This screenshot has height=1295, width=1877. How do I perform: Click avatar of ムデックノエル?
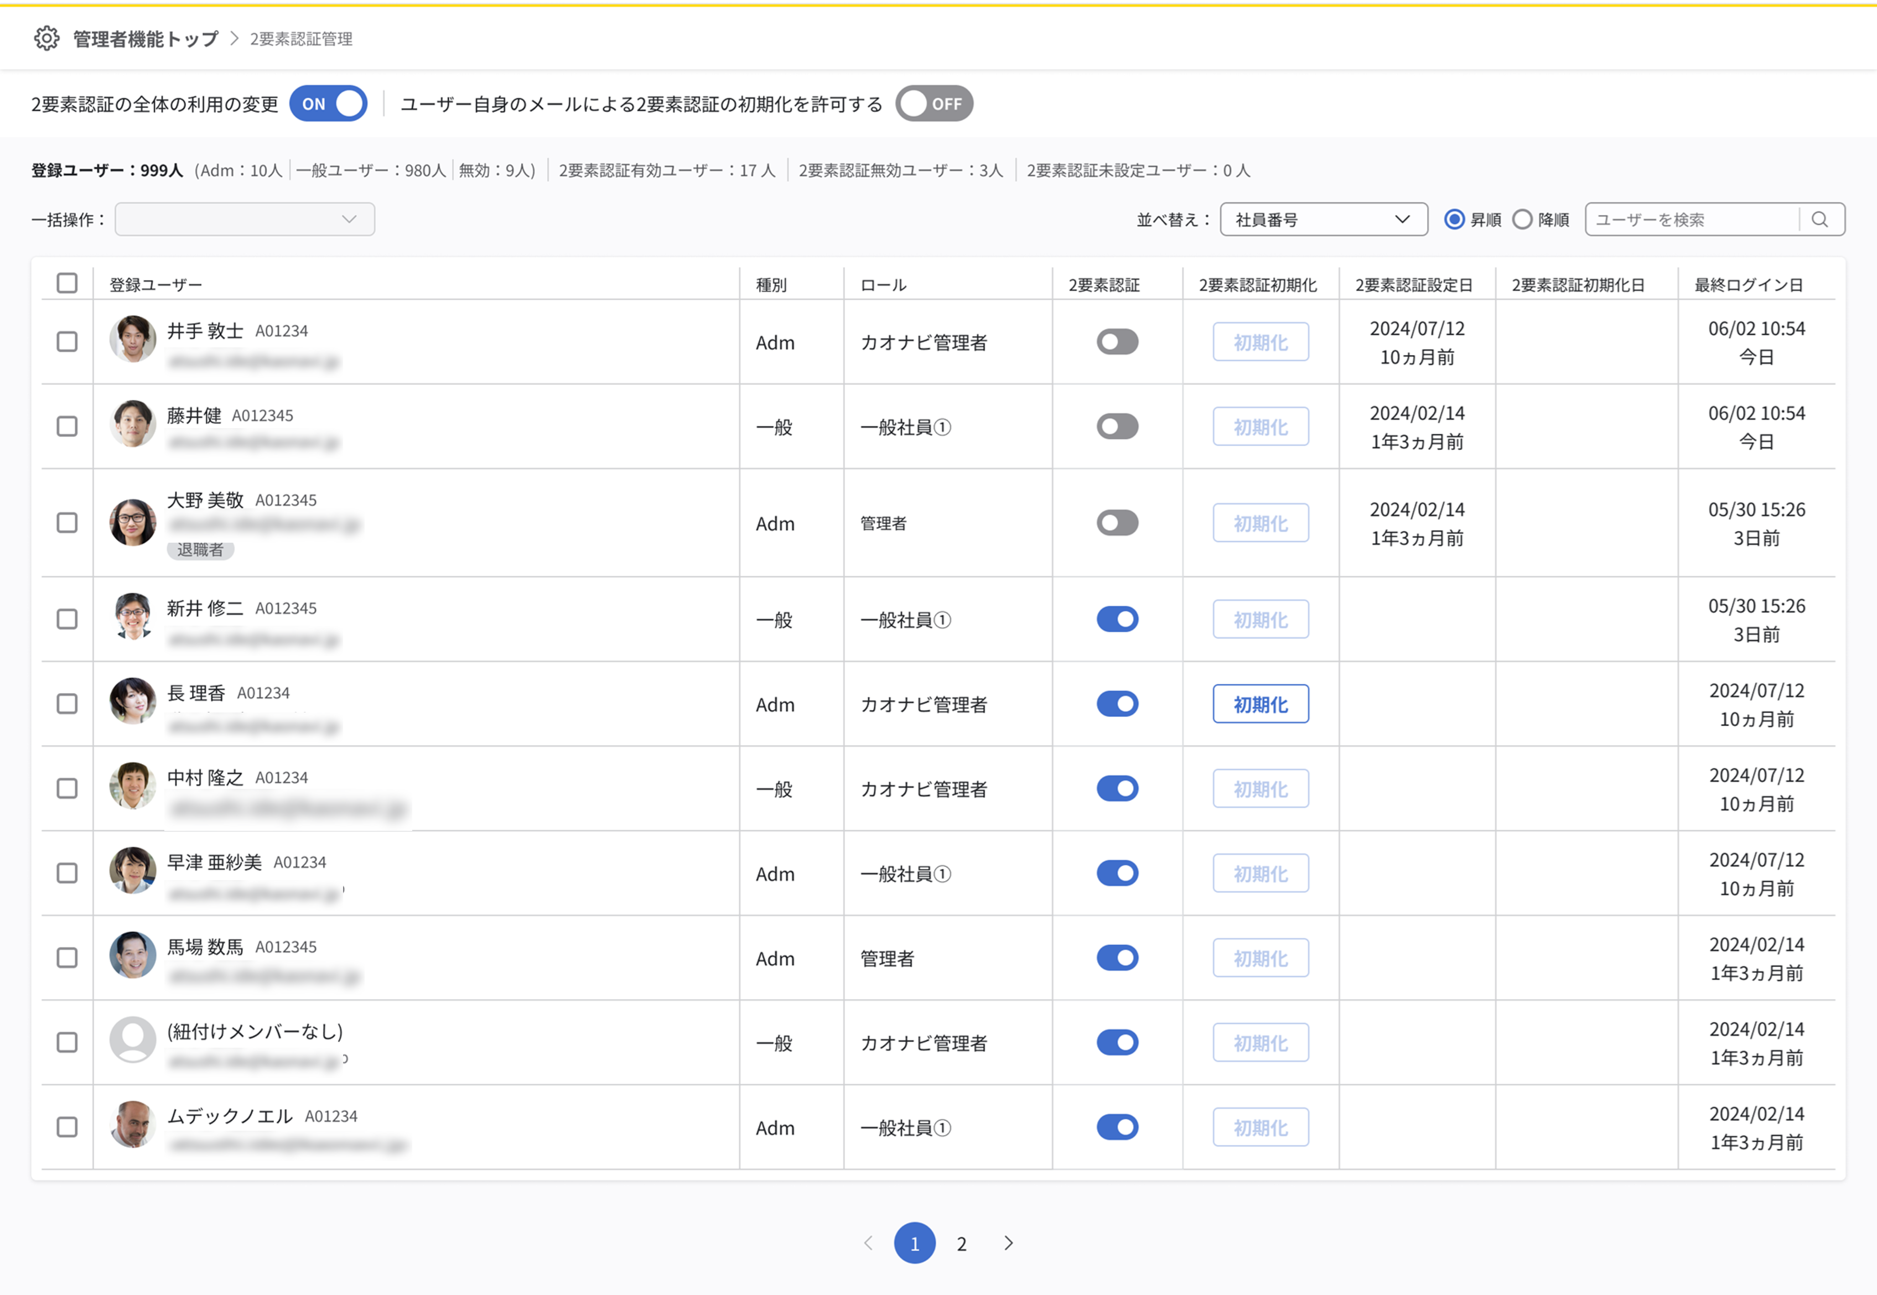[x=132, y=1124]
